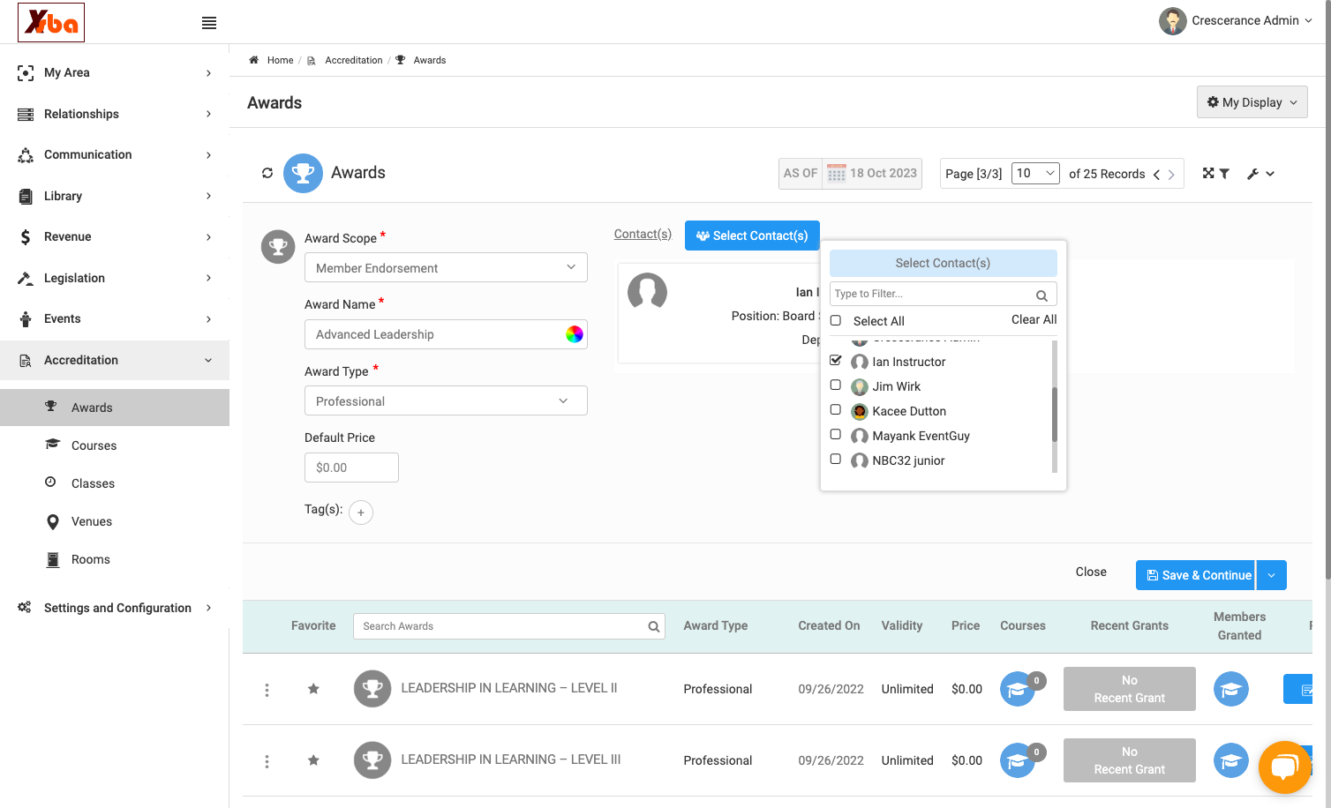Open Cresceraance Admin user menu
Viewport: 1331px width, 808px height.
click(x=1236, y=21)
